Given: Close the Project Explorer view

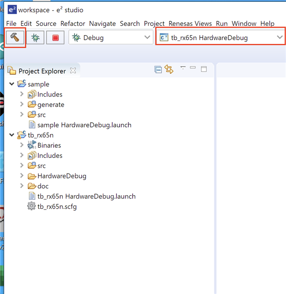Looking at the screenshot, I should point(73,71).
